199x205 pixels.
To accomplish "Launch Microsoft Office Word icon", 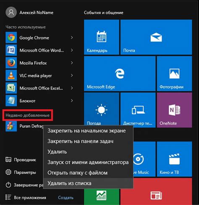I will pyautogui.click(x=11, y=50).
